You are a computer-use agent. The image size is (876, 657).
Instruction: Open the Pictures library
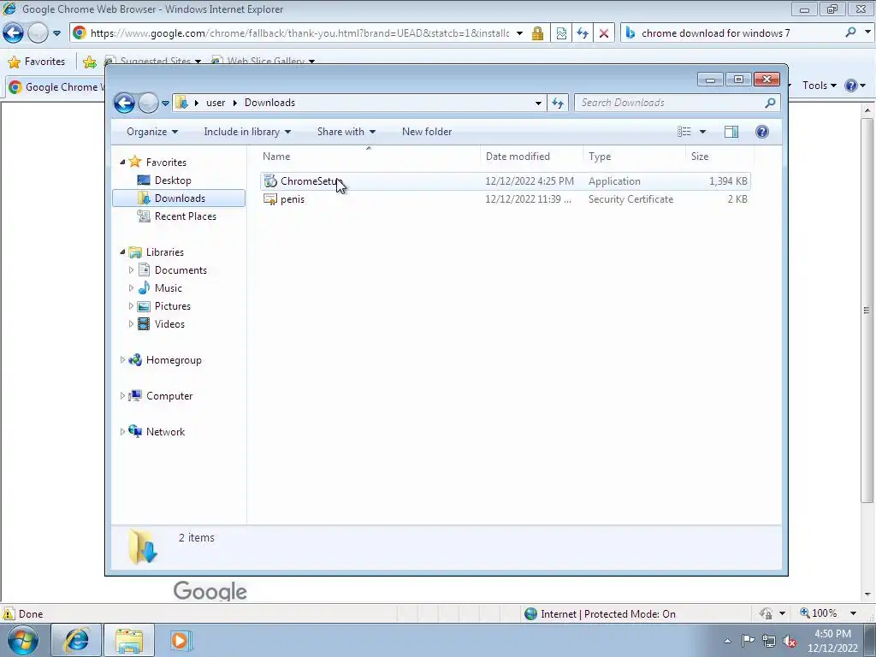coord(172,306)
